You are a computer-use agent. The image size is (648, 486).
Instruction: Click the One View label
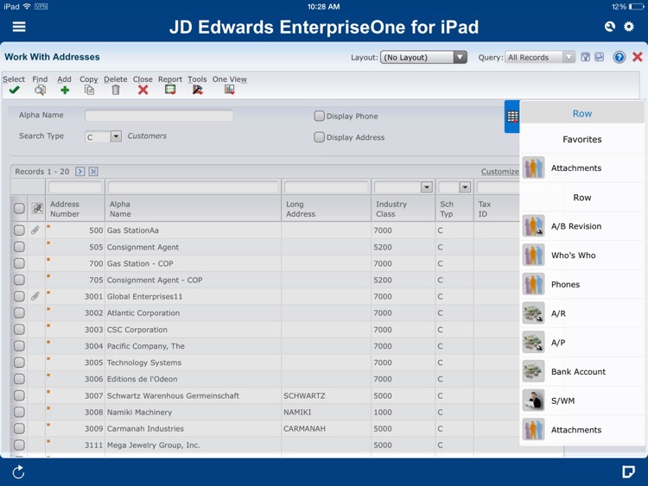click(229, 79)
